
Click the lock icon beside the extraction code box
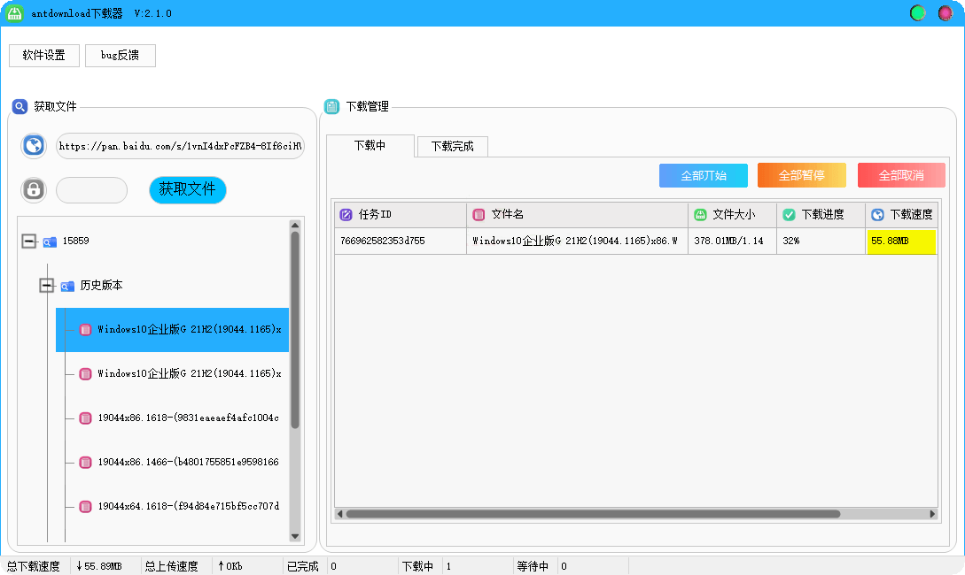tap(33, 189)
